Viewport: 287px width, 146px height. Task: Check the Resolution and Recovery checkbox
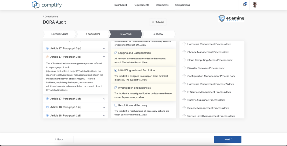(x=116, y=105)
